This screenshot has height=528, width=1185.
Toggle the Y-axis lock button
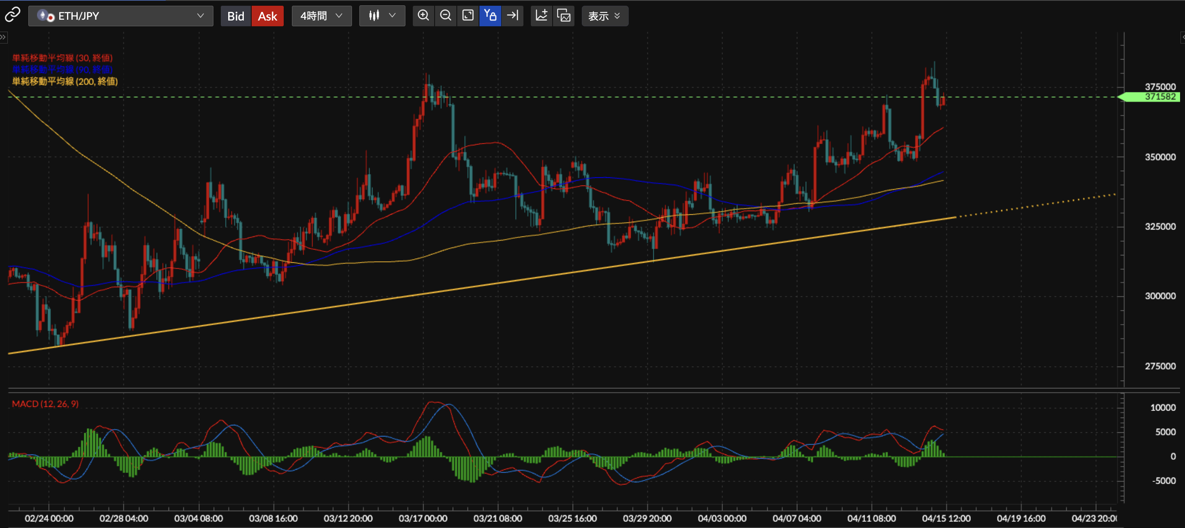[490, 15]
